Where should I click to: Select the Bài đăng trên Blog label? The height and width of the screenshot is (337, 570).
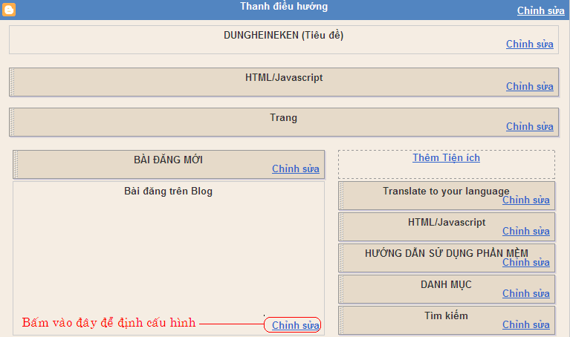(x=168, y=192)
